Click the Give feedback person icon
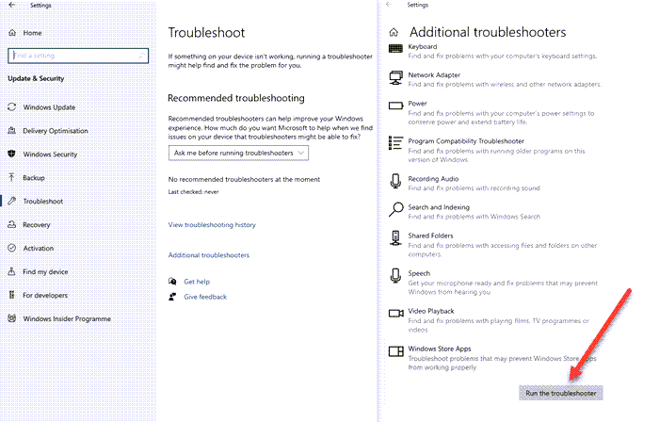659x422 pixels. (x=172, y=297)
